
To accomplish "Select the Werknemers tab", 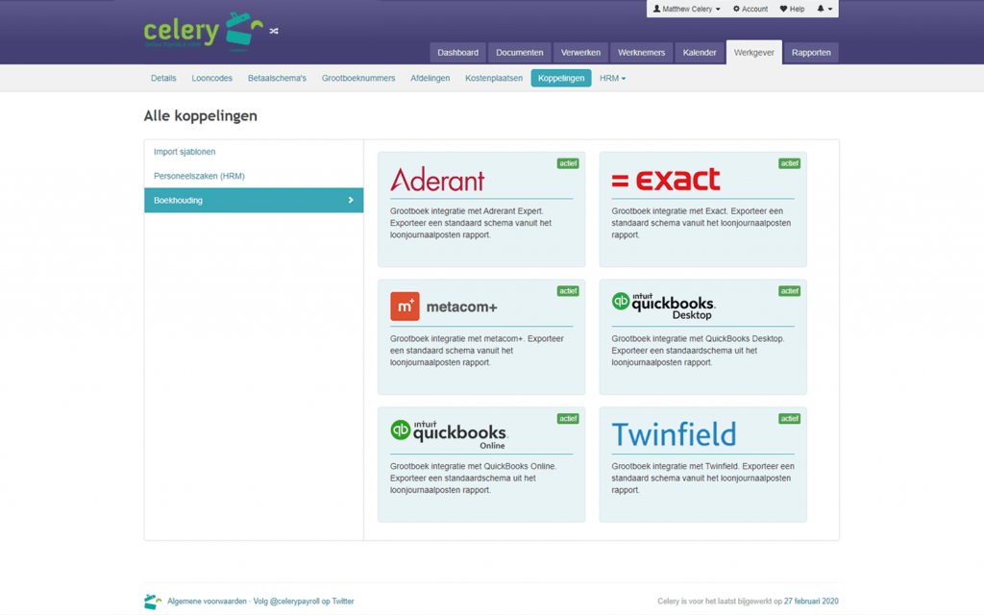I will (x=641, y=53).
